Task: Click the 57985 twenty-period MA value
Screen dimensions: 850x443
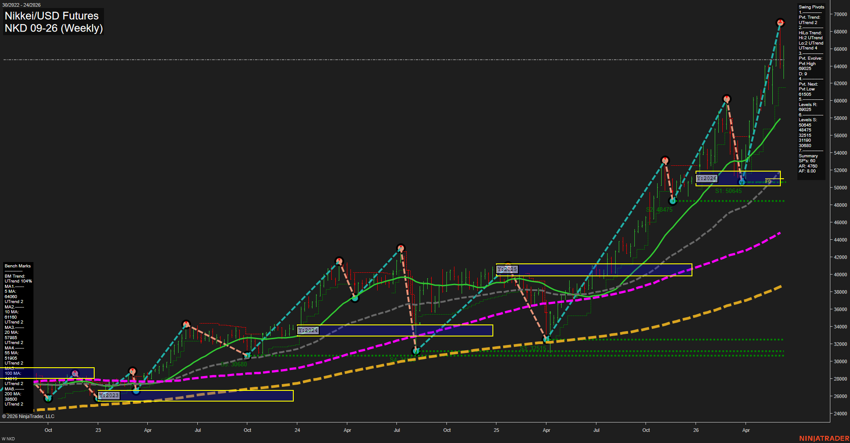Action: click(11, 338)
